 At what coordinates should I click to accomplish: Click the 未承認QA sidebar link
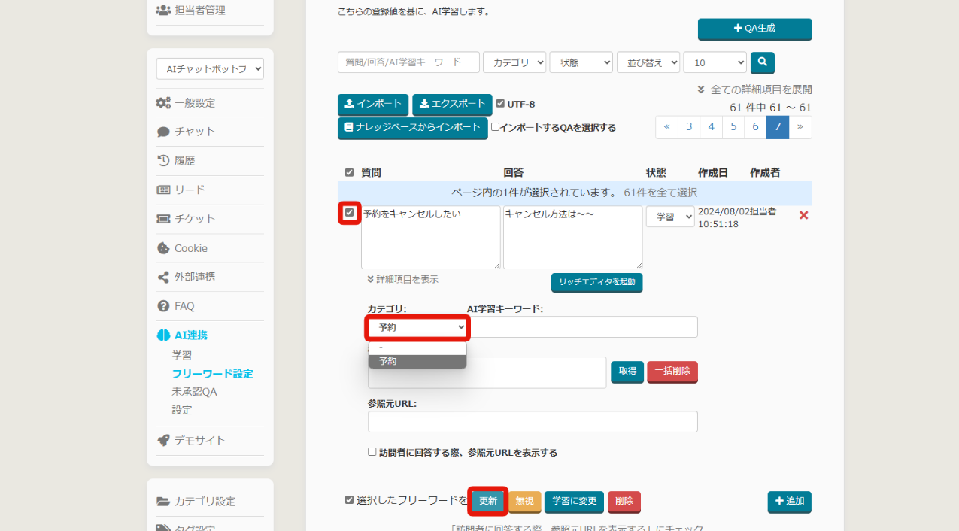coord(194,392)
